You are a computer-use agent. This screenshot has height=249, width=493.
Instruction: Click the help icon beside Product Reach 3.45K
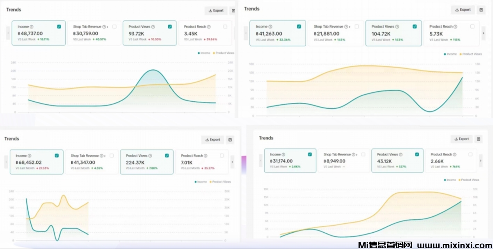pyautogui.click(x=209, y=27)
